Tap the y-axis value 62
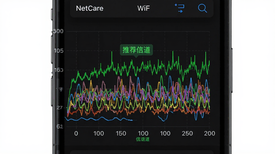This screenshot has width=275, height=154. (60, 126)
